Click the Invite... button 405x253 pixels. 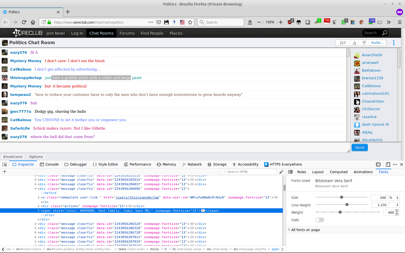click(x=377, y=43)
